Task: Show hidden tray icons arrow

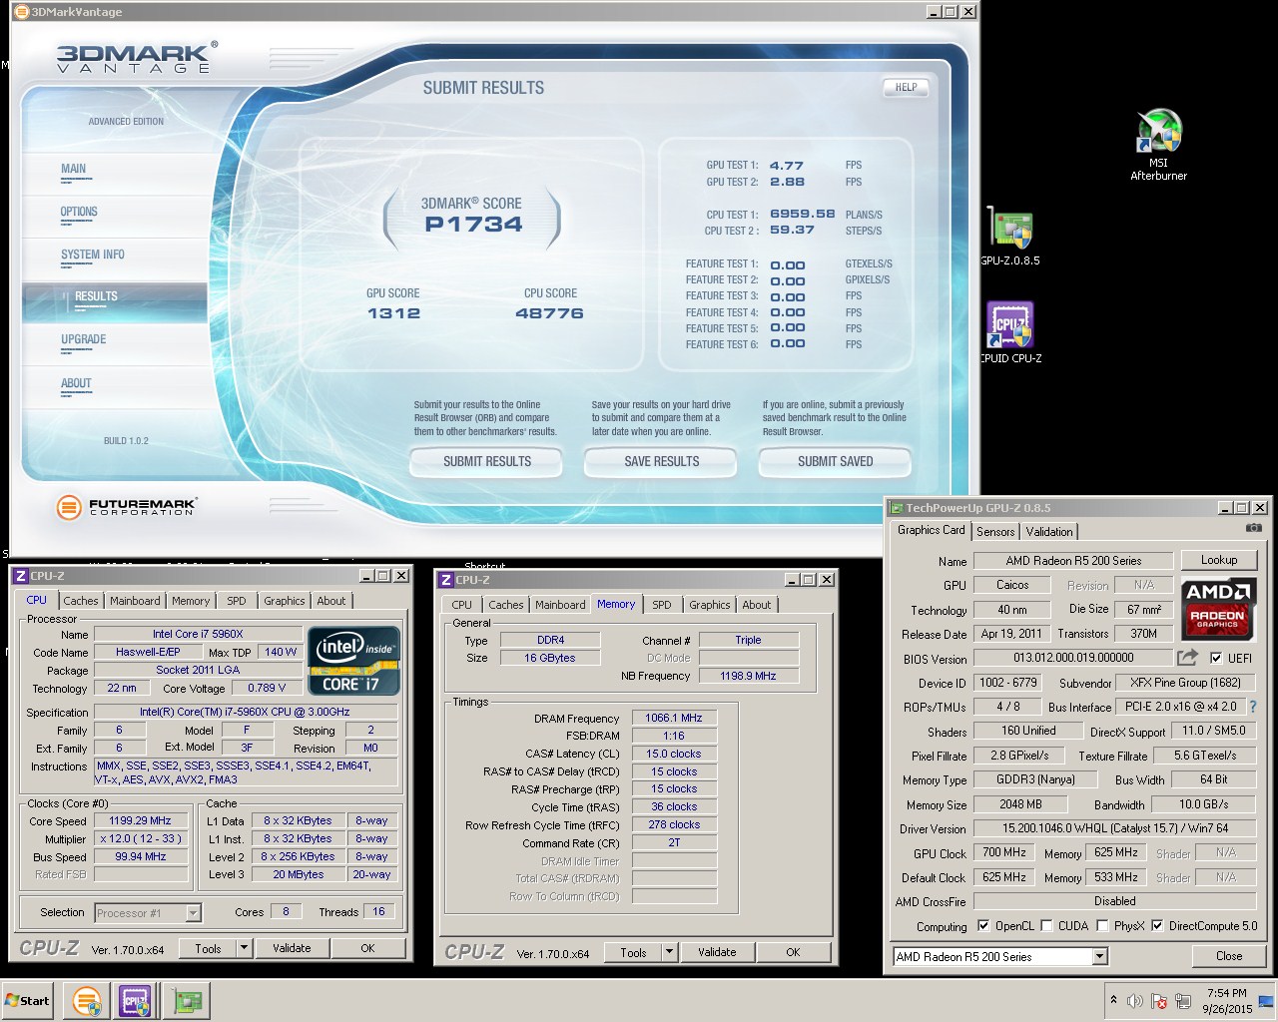Action: click(x=1113, y=1000)
